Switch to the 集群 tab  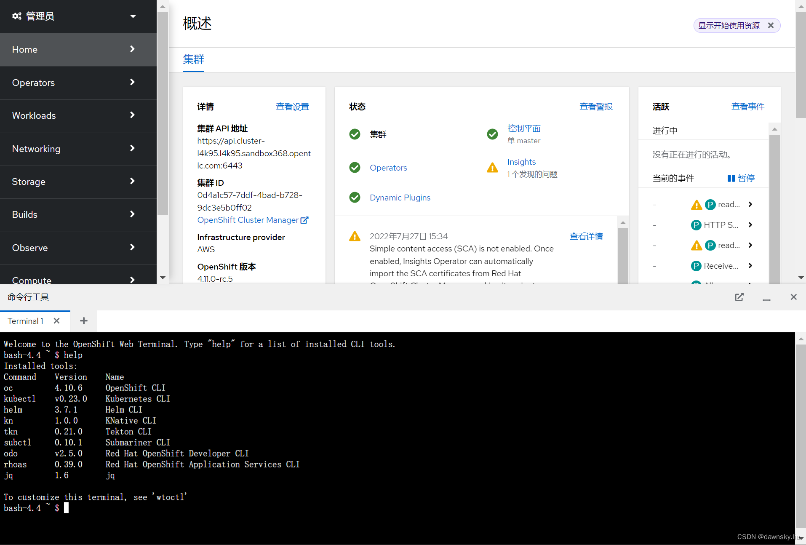click(193, 59)
